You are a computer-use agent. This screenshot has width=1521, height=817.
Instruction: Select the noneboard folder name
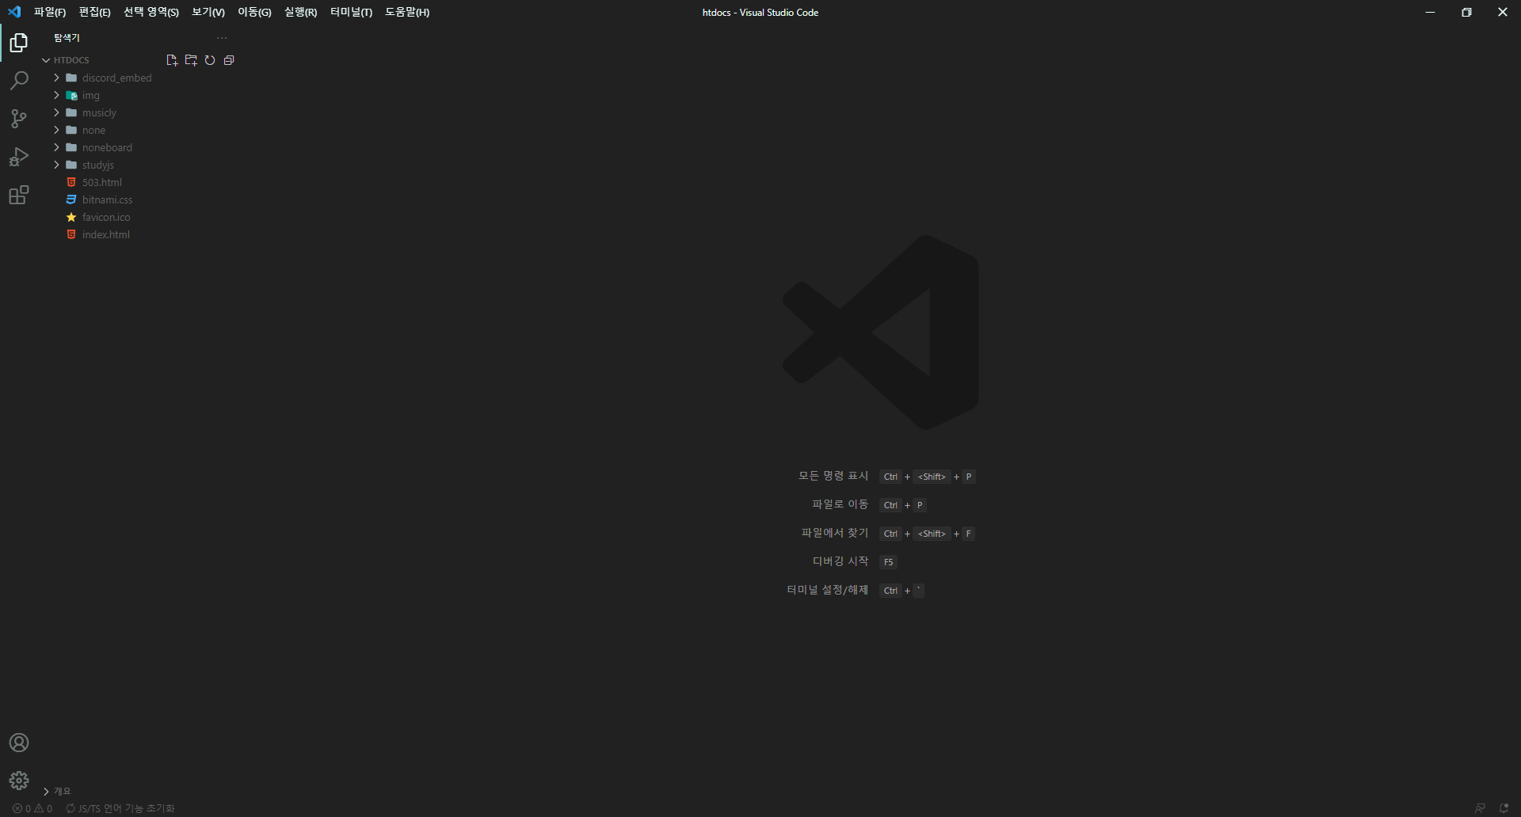point(107,147)
